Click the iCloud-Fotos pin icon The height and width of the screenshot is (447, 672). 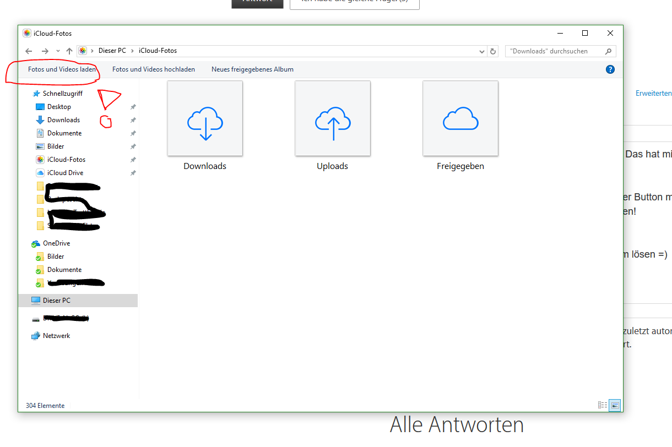[x=133, y=160]
